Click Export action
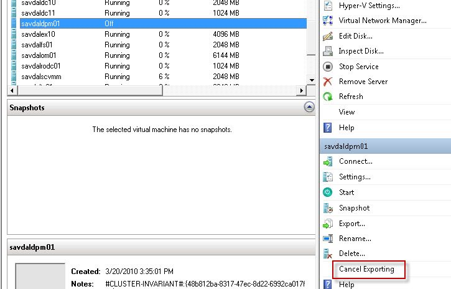The image size is (451, 289). pos(351,224)
